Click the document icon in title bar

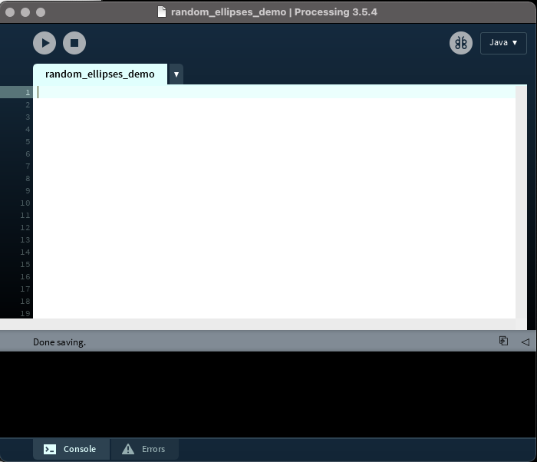[162, 12]
